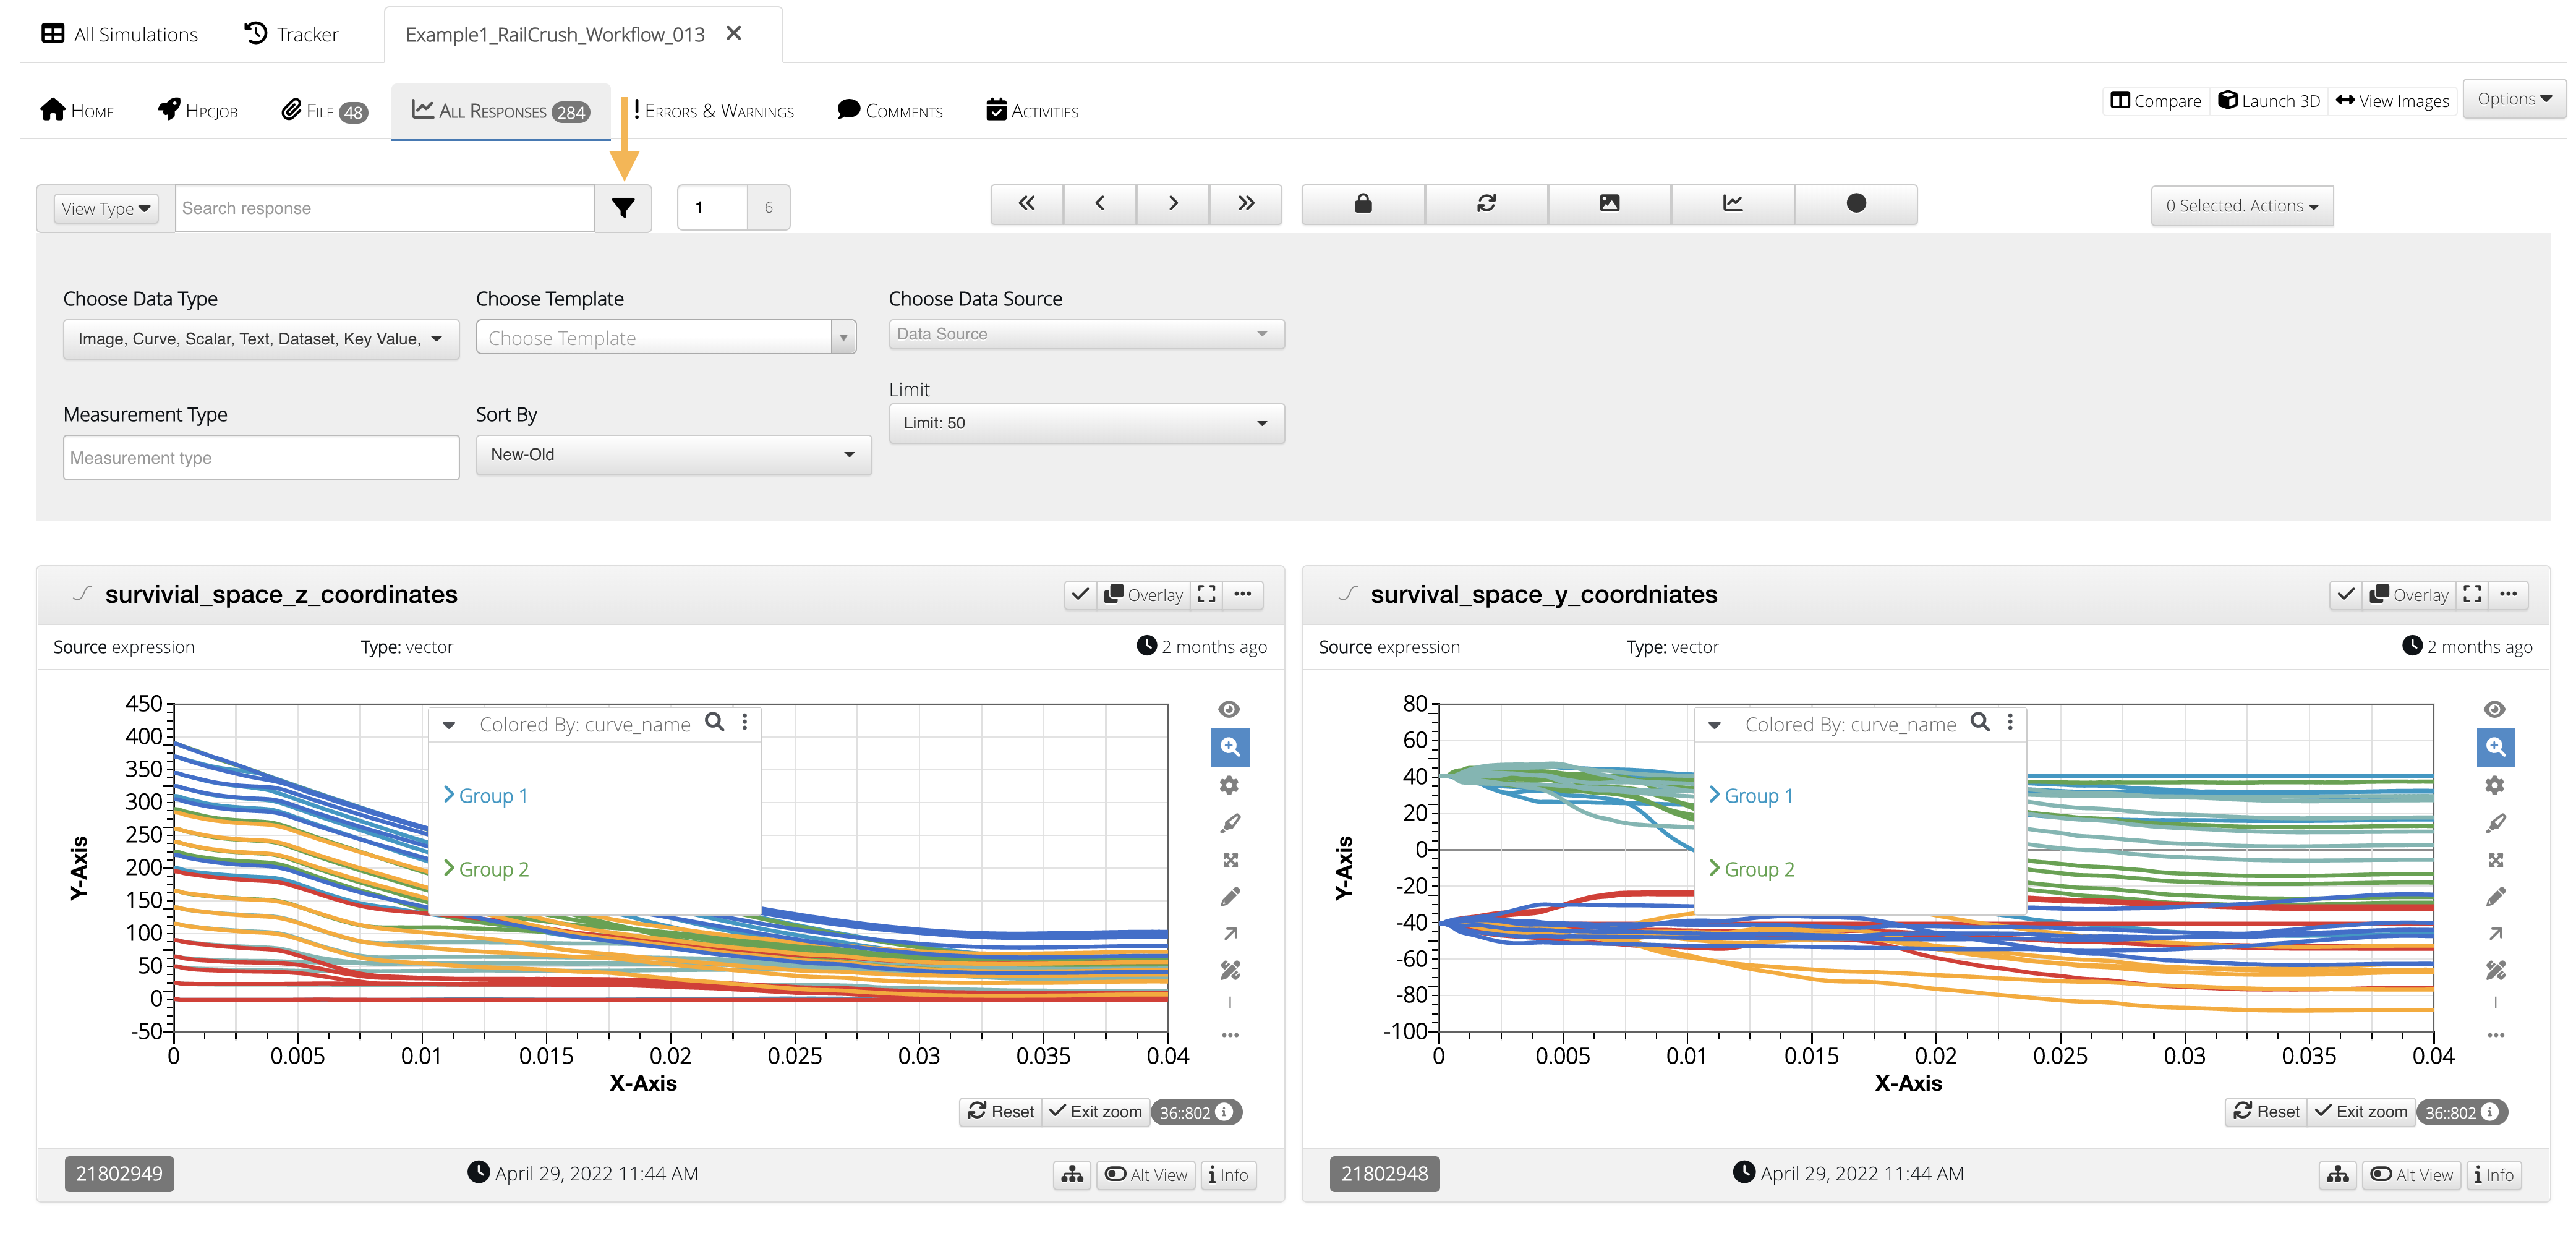2576x1249 pixels.
Task: Toggle eye visibility on z_coordinates plot
Action: 1230,709
